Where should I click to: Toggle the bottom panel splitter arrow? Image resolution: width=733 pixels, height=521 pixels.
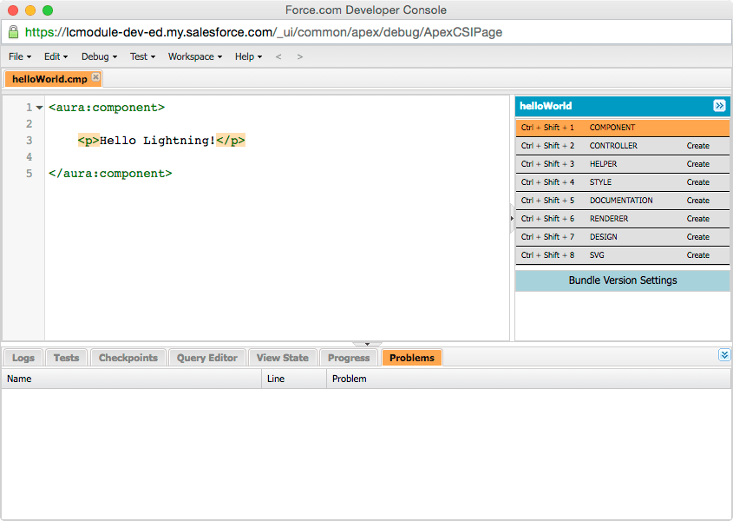point(367,344)
